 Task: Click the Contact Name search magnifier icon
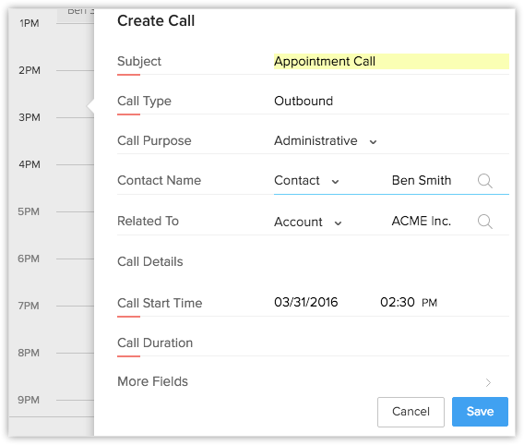coord(484,181)
